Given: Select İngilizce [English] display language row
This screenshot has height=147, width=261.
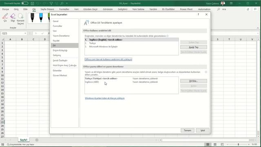Looking at the screenshot, I should pos(131,40).
